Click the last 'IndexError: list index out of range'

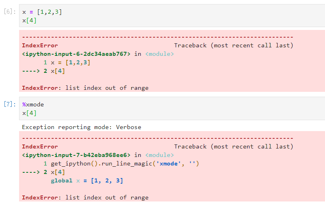(85, 197)
